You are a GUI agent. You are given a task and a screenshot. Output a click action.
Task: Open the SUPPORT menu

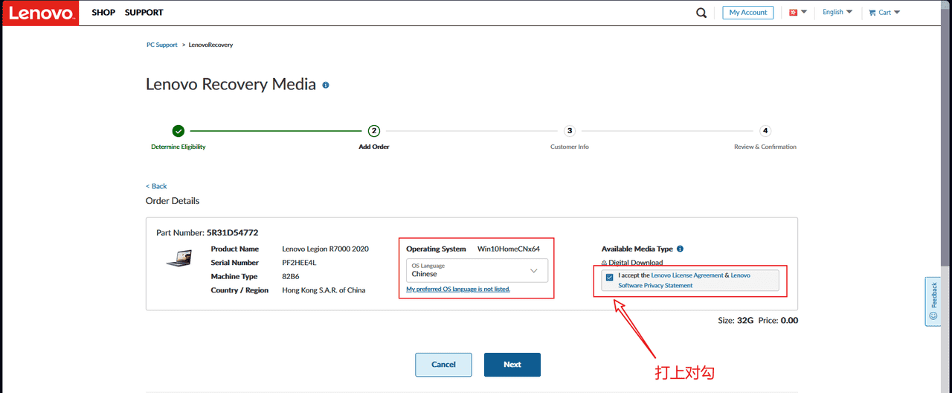click(x=144, y=13)
